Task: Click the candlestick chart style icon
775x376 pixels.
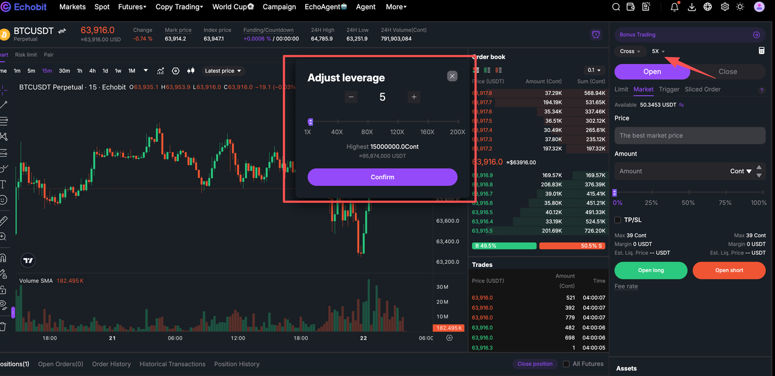Action: tap(191, 71)
